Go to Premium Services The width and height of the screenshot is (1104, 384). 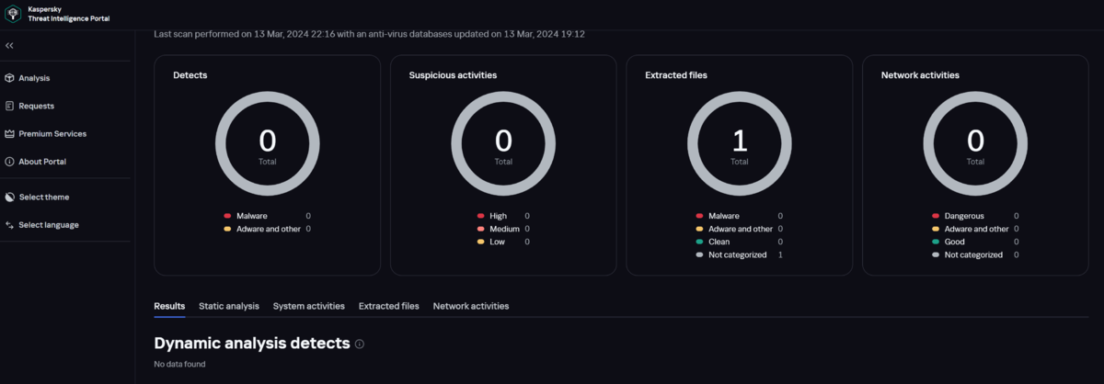tap(52, 133)
